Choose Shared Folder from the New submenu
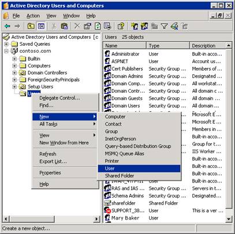Image resolution: width=235 pixels, height=234 pixels. pos(139,175)
